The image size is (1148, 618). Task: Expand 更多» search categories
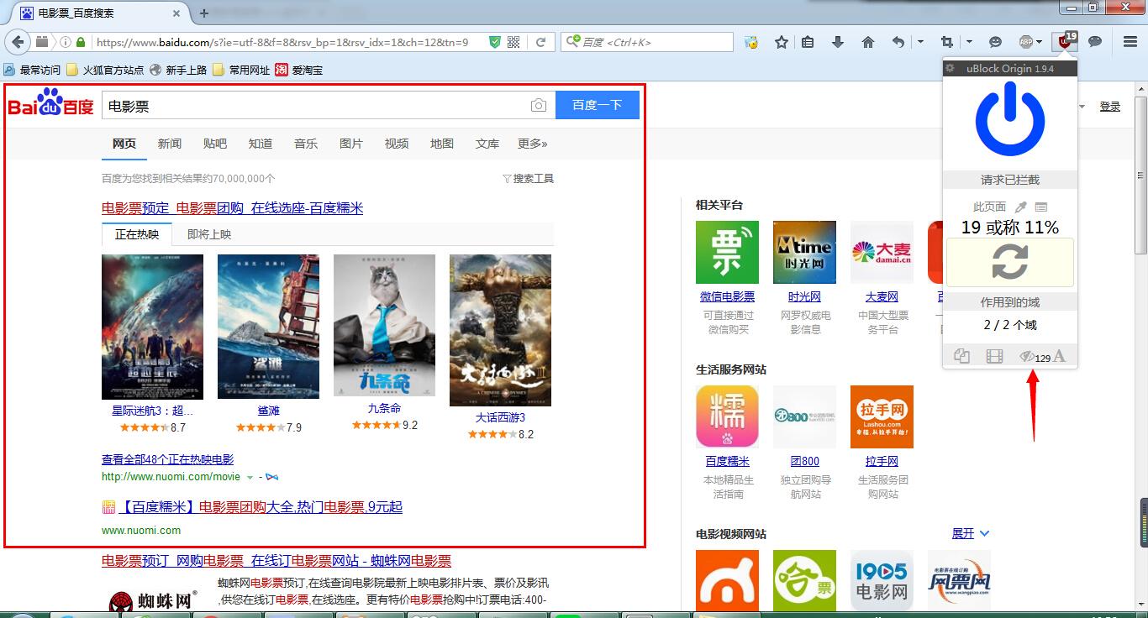pos(533,144)
